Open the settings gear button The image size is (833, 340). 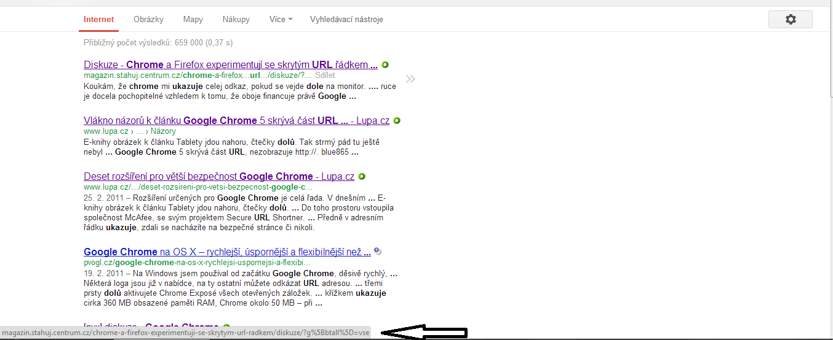pyautogui.click(x=791, y=19)
